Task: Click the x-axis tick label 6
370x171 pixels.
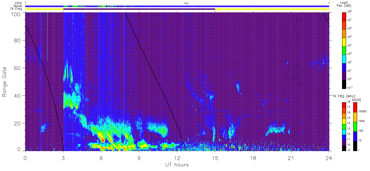Action: 101,158
